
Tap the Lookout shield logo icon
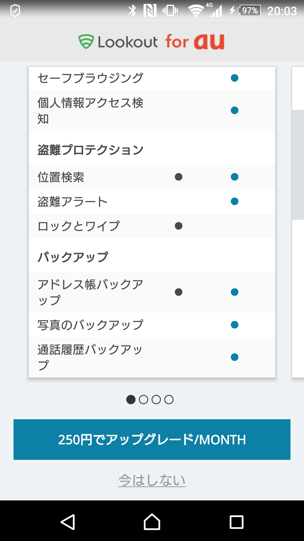pyautogui.click(x=86, y=42)
